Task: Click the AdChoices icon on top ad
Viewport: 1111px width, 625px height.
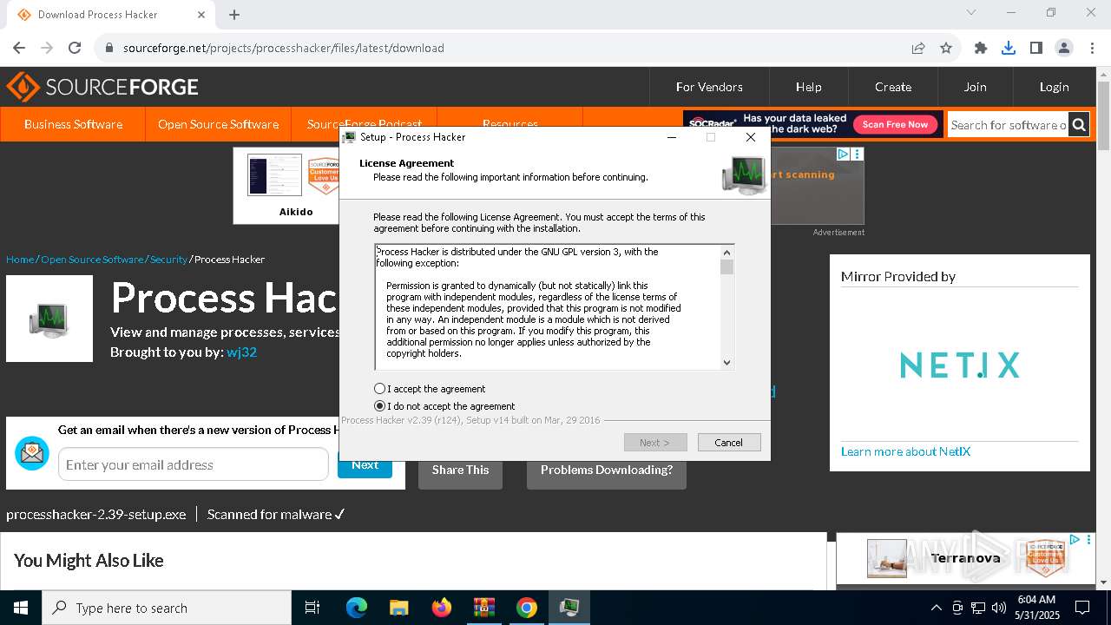Action: 843,154
